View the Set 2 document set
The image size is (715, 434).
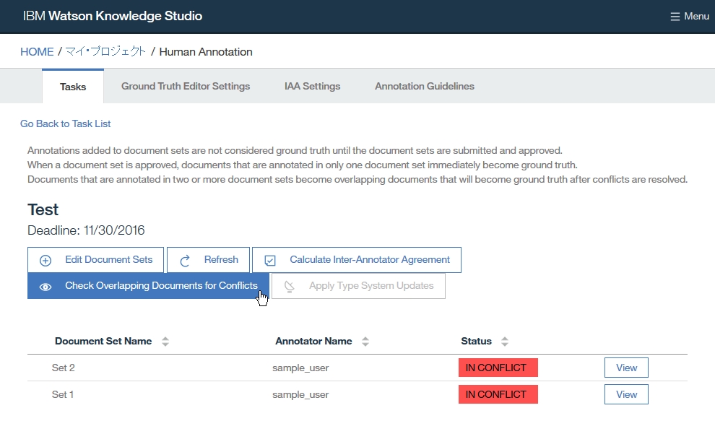click(626, 368)
